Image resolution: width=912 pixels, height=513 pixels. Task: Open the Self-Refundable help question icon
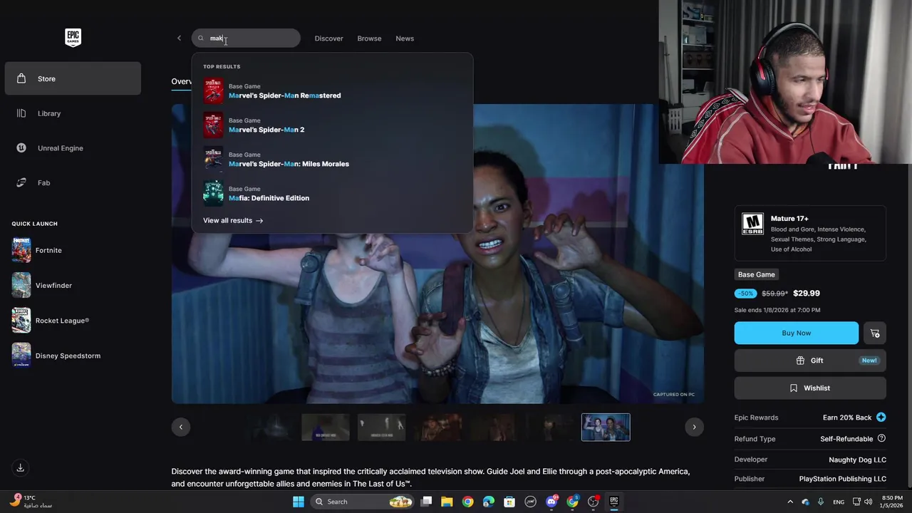click(881, 439)
